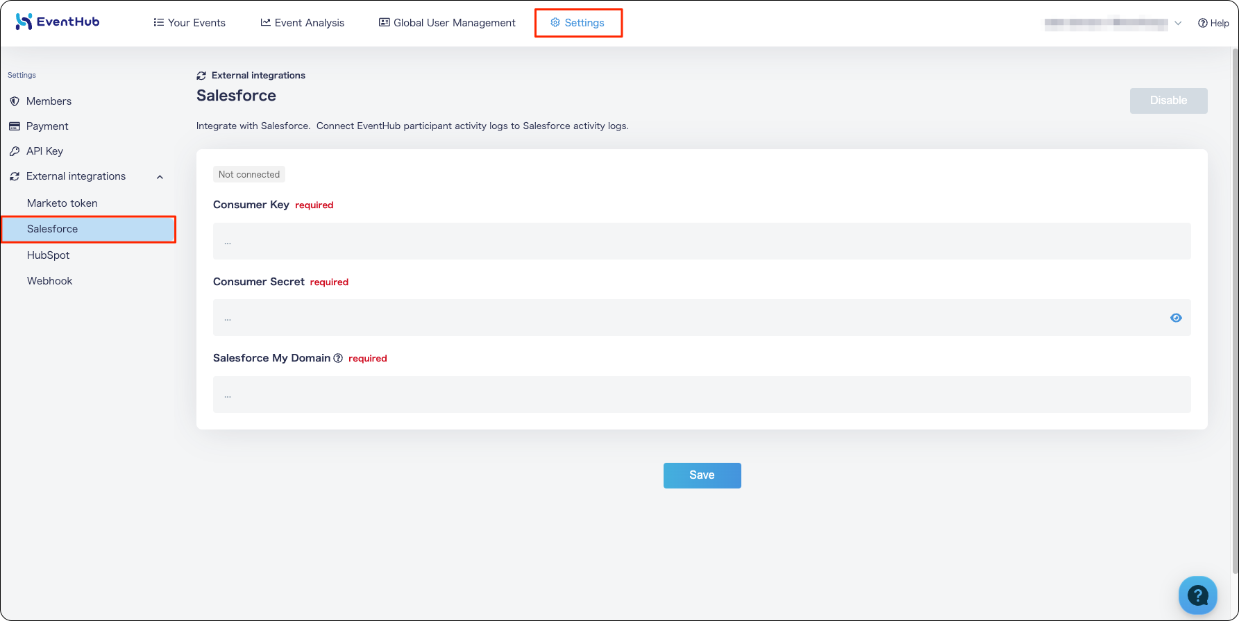Toggle Consumer Secret visibility eye icon
The height and width of the screenshot is (621, 1239).
(1176, 318)
